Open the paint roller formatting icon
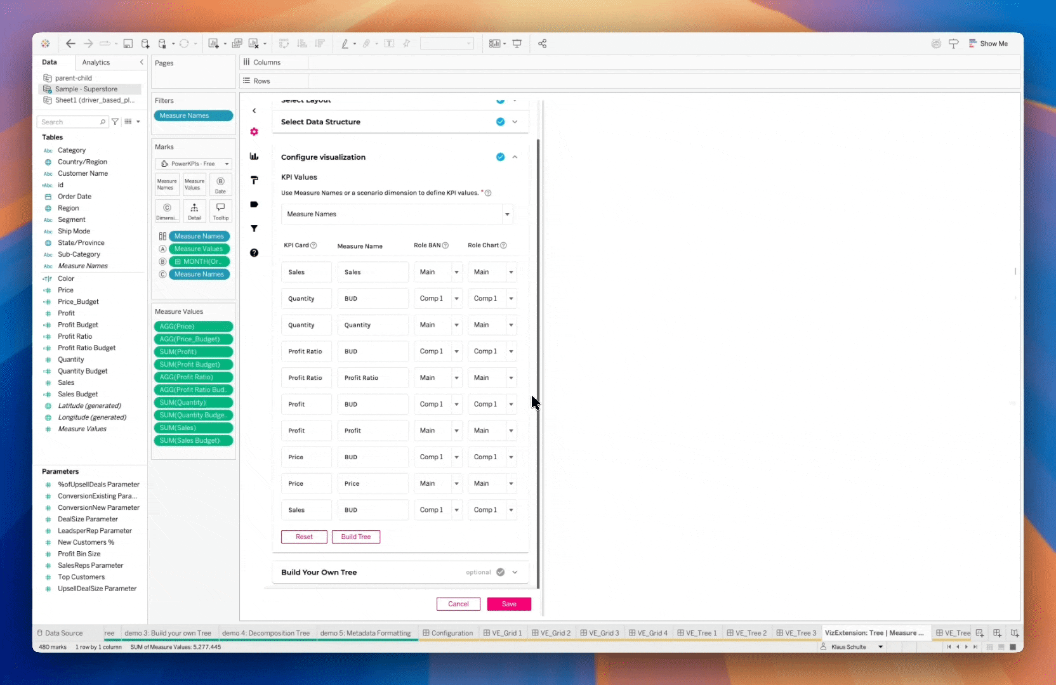This screenshot has width=1056, height=685. click(x=254, y=180)
